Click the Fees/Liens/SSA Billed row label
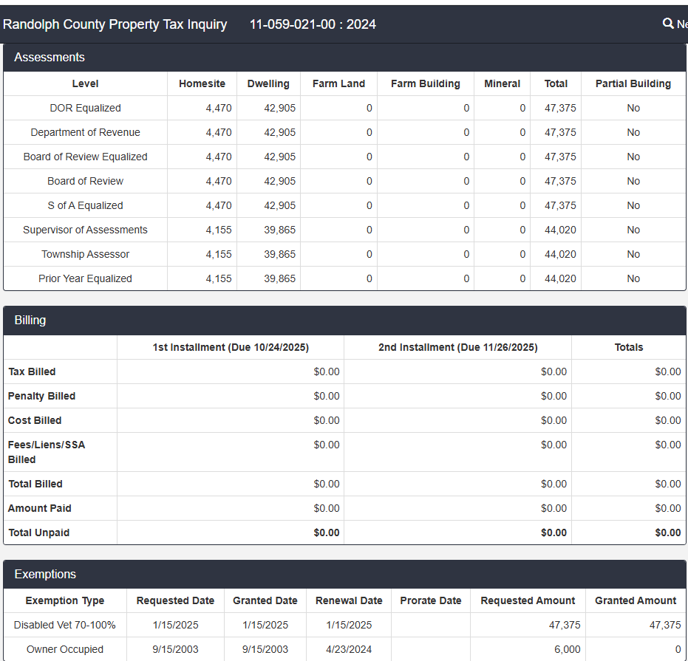Viewport: 688px width, 661px height. pyautogui.click(x=47, y=452)
